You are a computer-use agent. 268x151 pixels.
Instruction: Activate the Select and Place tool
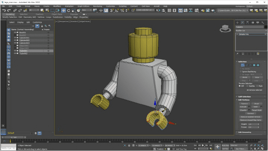pyautogui.click(x=79, y=10)
